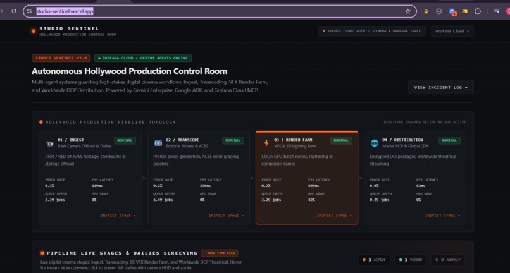Click Google Cloud Agentic Cinema Grafana Track badge
Image resolution: width=510 pixels, height=273 pixels.
point(371,31)
